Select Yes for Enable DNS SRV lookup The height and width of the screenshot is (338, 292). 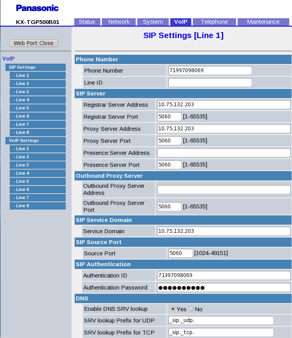[173, 309]
